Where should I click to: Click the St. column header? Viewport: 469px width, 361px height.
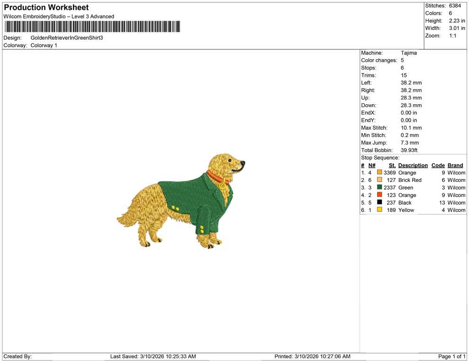pyautogui.click(x=392, y=165)
